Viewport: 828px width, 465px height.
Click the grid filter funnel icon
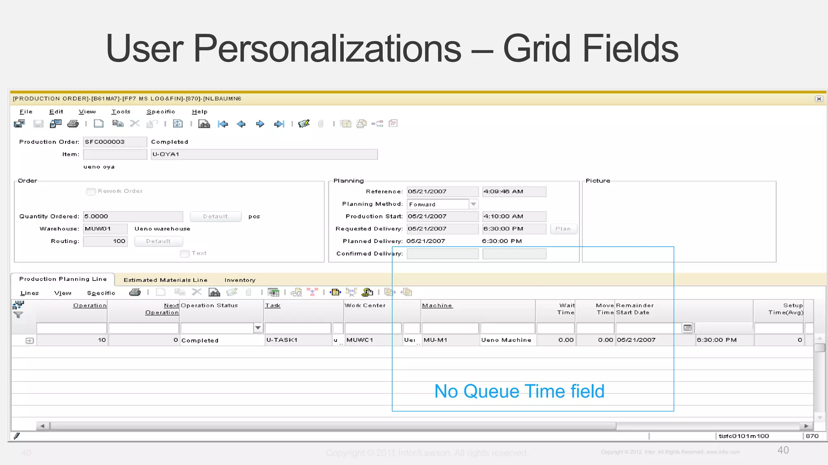[18, 315]
